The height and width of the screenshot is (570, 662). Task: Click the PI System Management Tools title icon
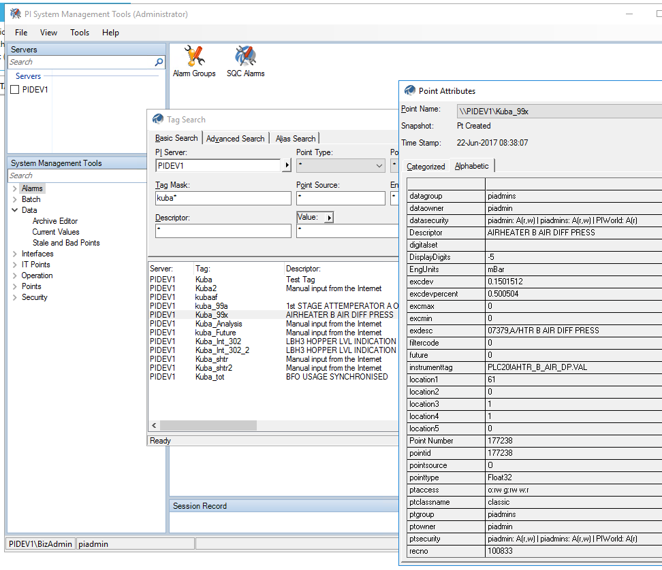(16, 14)
